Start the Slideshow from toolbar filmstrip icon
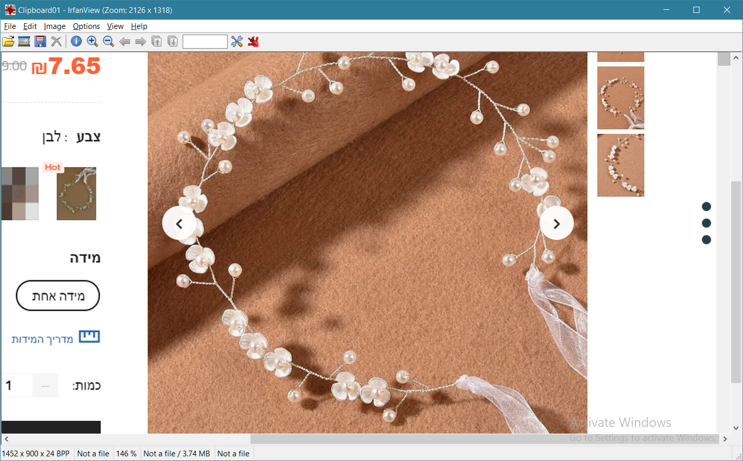Image resolution: width=743 pixels, height=461 pixels. tap(24, 42)
